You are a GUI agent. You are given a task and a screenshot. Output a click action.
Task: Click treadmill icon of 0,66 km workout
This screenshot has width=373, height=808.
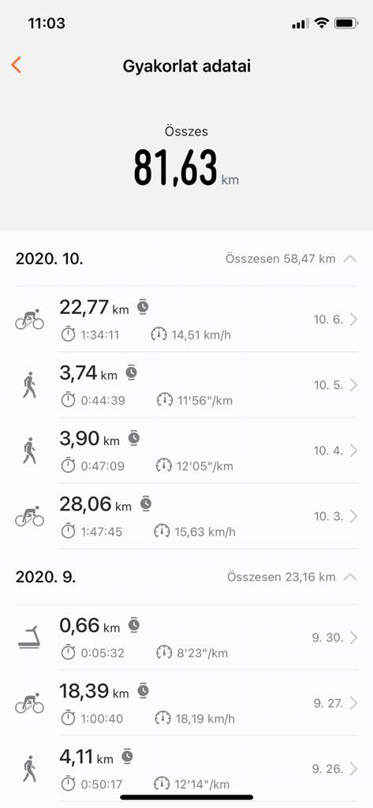(29, 638)
